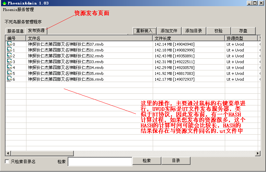The image size is (266, 172).
Task: Click the resource icon for row 1
Action: tap(9, 50)
